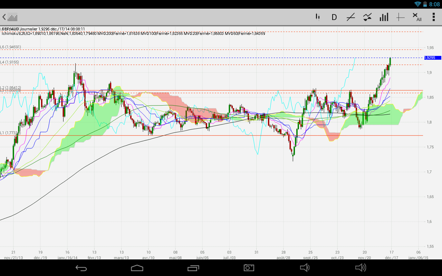Tap the Android back navigation button
The width and height of the screenshot is (442, 276).
point(81,268)
